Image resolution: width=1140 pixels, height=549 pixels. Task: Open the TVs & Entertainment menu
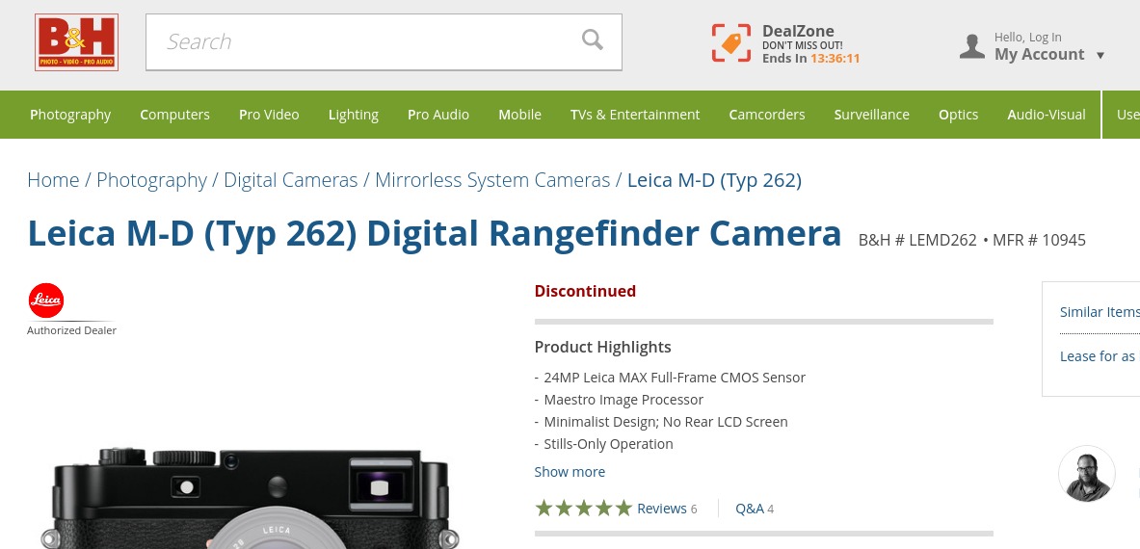[635, 115]
